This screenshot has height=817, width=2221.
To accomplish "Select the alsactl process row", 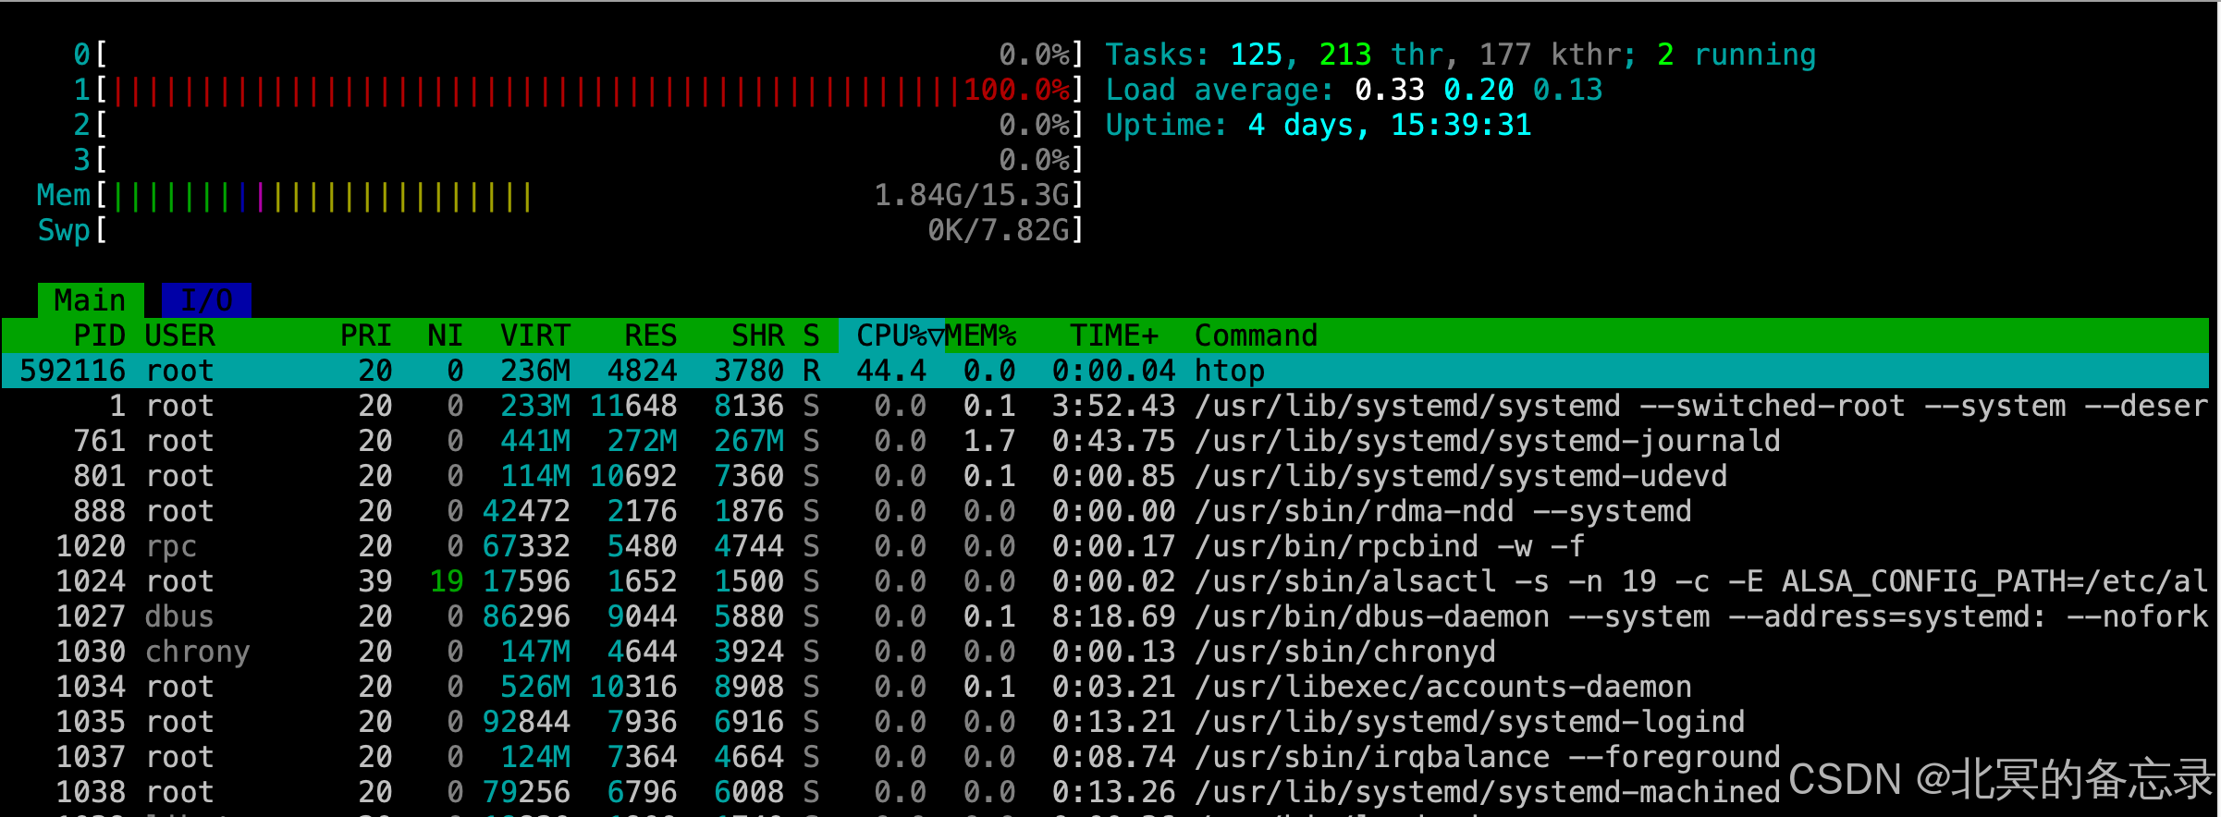I will click(1105, 581).
